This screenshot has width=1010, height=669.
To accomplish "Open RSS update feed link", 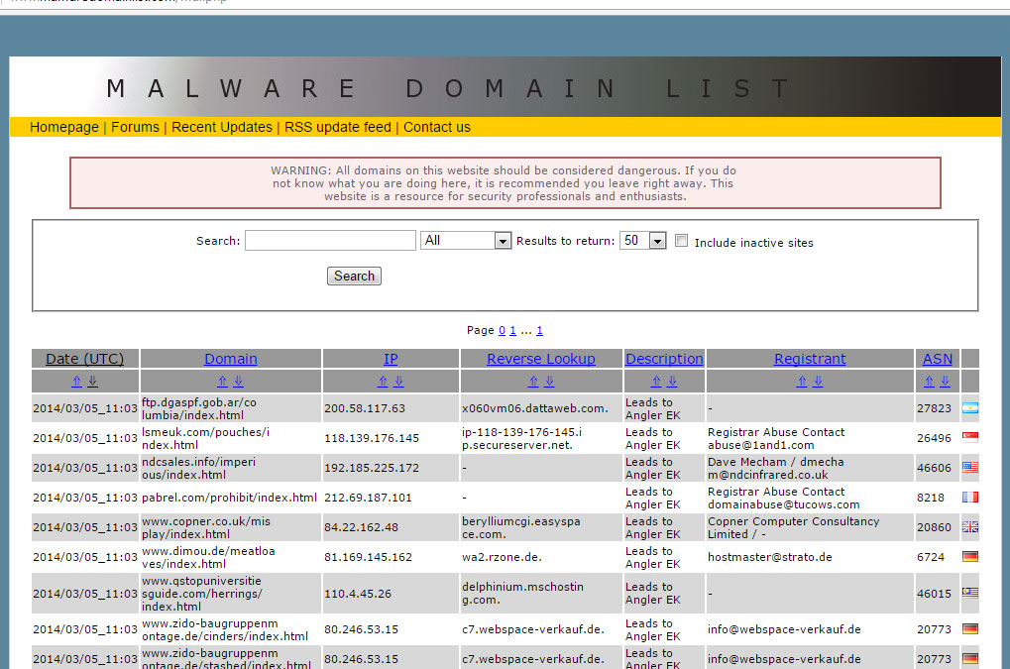I will [338, 127].
